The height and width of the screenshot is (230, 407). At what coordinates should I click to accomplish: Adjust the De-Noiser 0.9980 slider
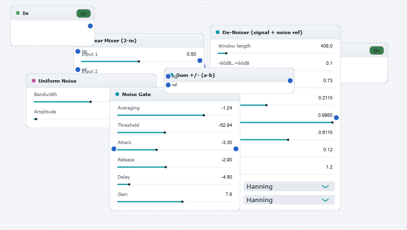click(x=286, y=122)
